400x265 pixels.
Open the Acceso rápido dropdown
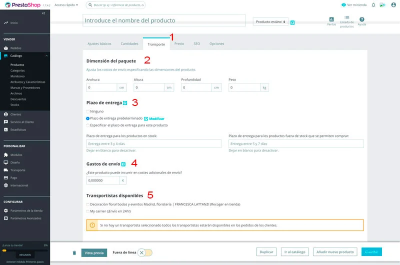click(x=66, y=5)
